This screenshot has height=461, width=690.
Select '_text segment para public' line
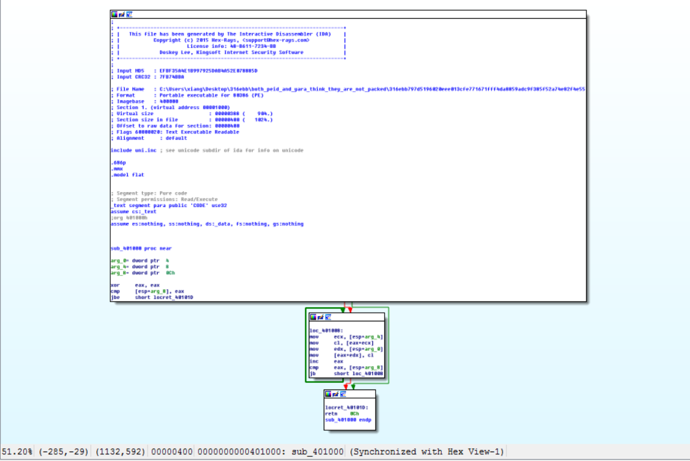(169, 206)
